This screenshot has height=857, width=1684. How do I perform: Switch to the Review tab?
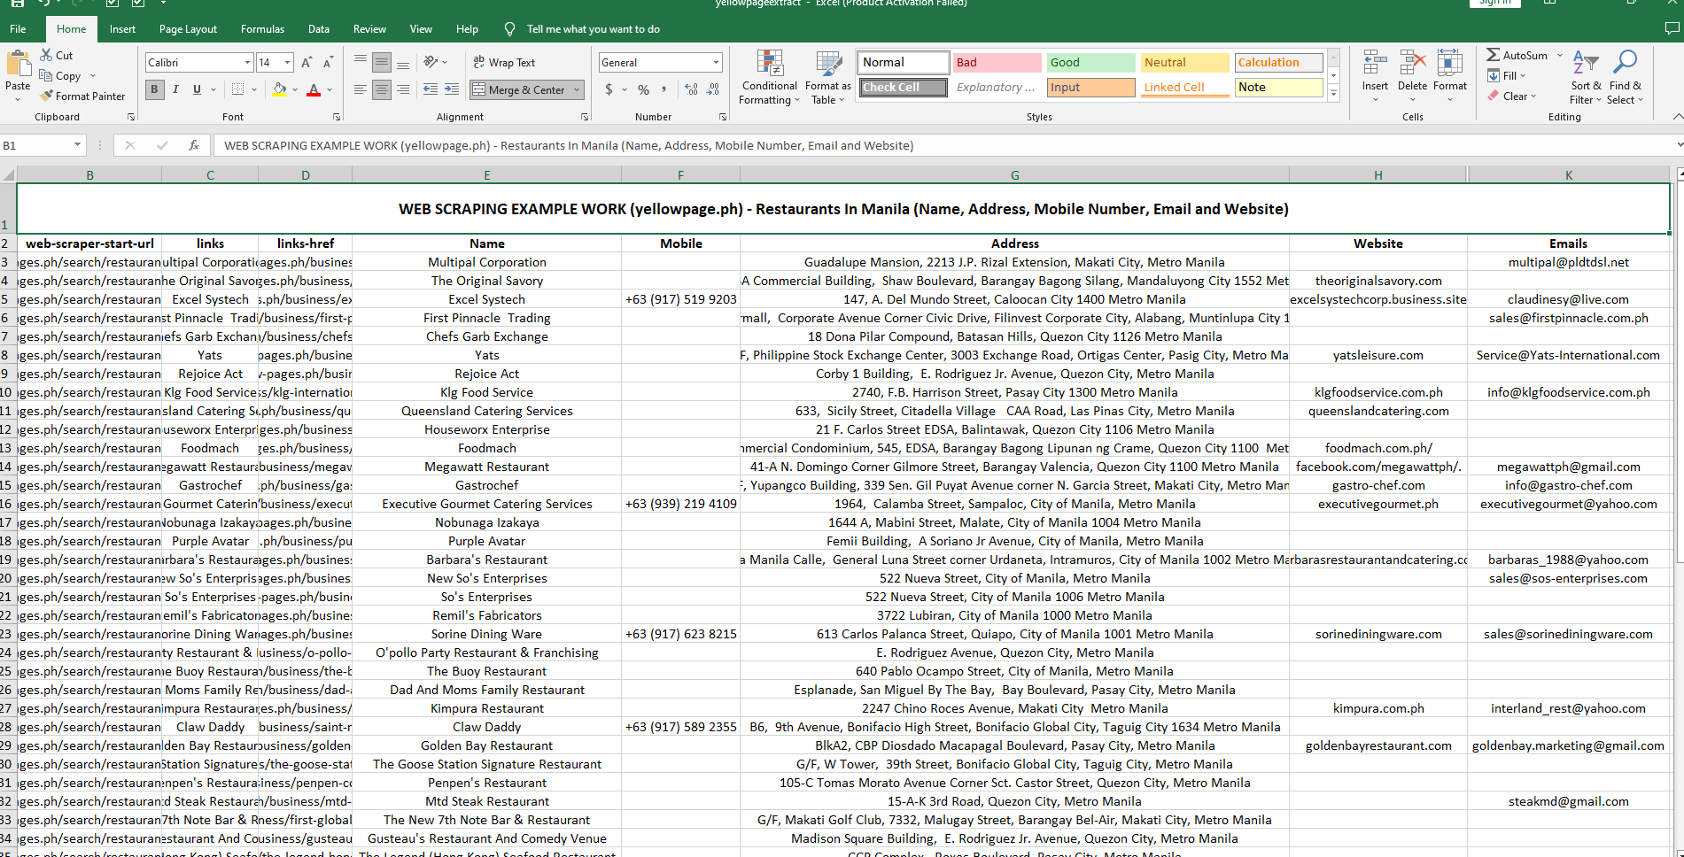click(369, 29)
